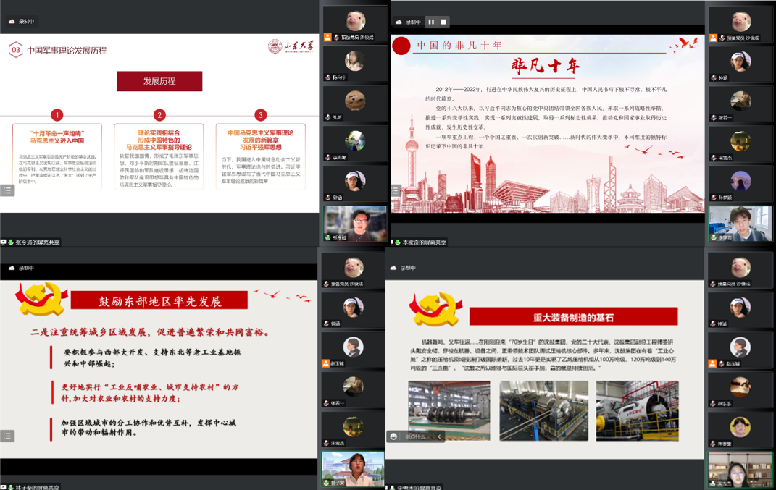This screenshot has width=776, height=490.
Task: Pause recording in the top-right meeting
Action: (431, 22)
